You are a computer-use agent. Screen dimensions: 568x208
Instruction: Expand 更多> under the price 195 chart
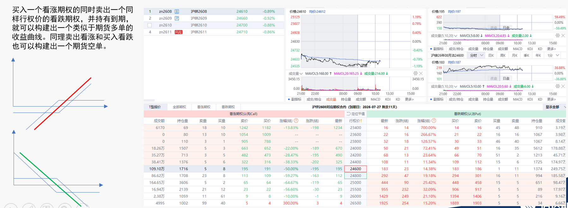click(x=551, y=49)
